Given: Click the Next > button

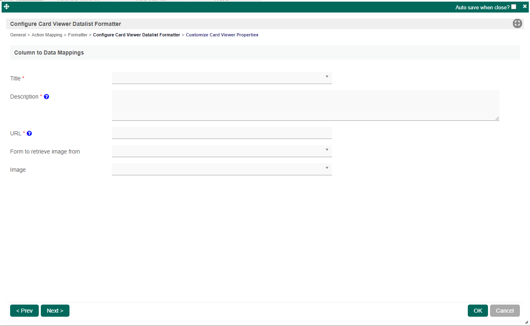Looking at the screenshot, I should [55, 311].
